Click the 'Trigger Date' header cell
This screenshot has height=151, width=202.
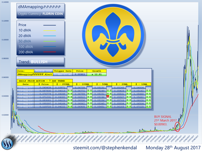click(x=63, y=71)
